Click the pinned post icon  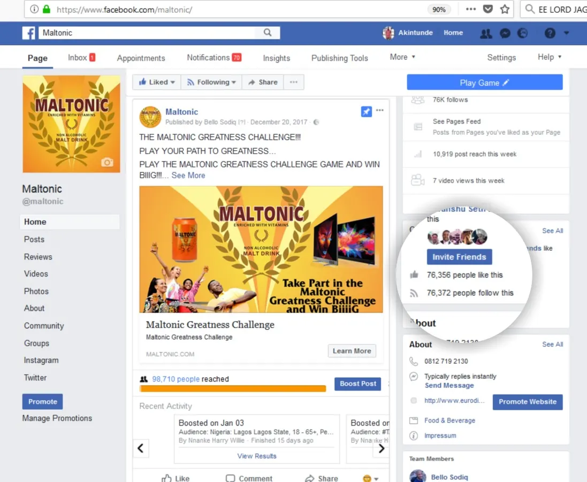tap(366, 111)
